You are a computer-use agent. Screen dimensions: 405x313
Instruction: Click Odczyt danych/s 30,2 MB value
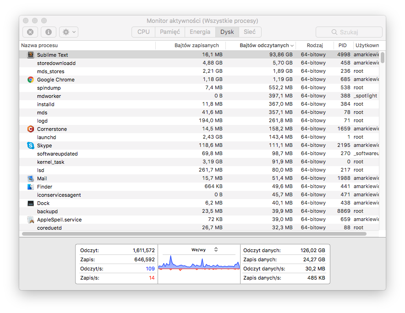[315, 269]
